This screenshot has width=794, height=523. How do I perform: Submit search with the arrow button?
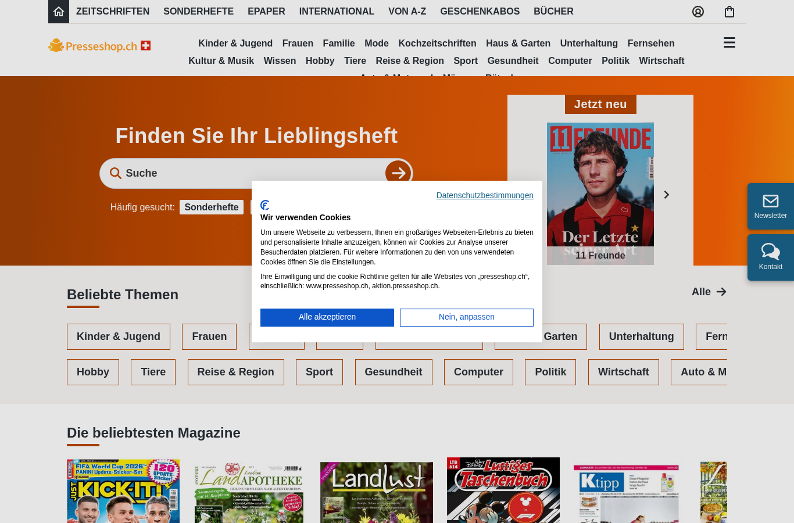[398, 173]
